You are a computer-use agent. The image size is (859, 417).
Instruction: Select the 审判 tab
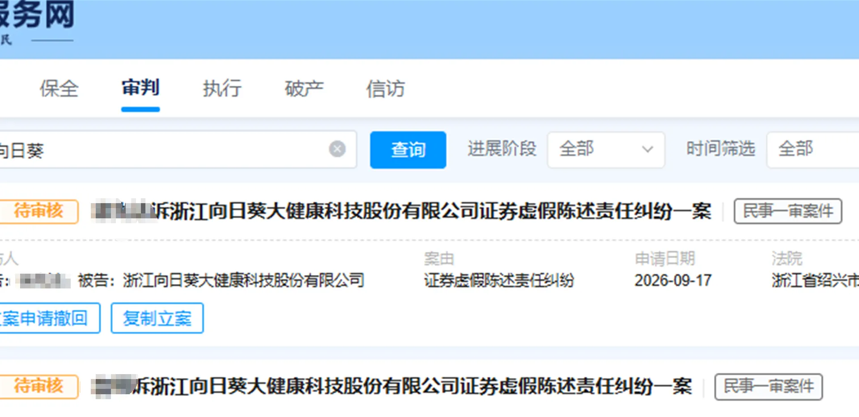coord(140,88)
